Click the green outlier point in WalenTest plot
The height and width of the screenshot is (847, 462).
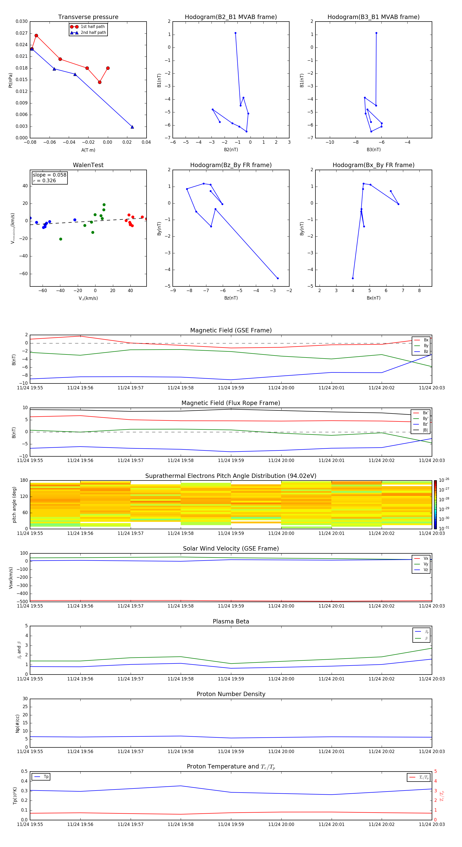[x=61, y=239]
